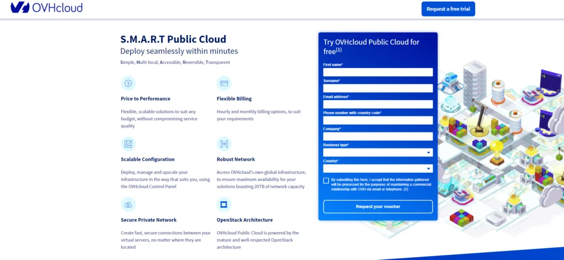Click the Flexible Billing card icon
This screenshot has height=260, width=564.
[x=224, y=83]
